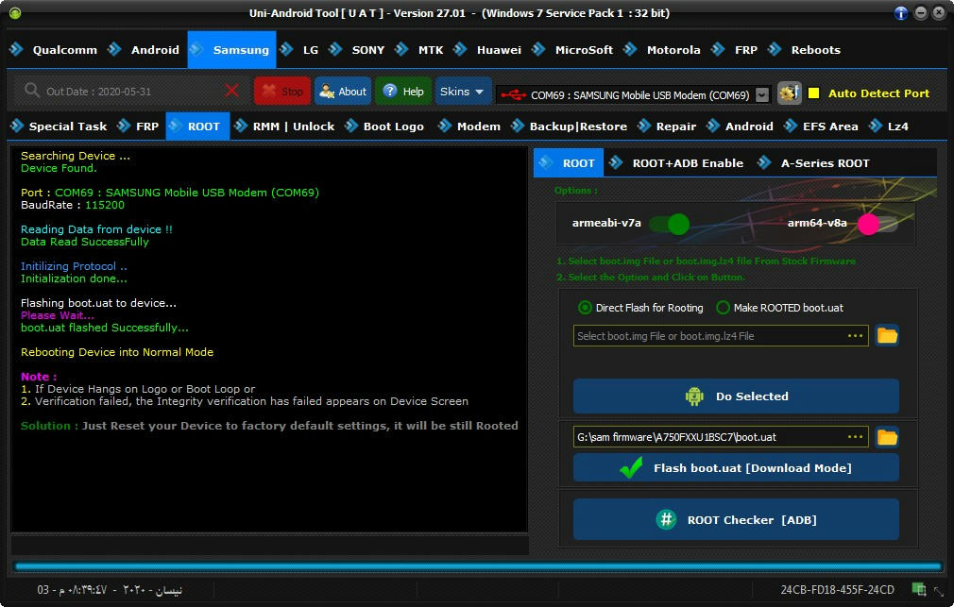The image size is (954, 607).
Task: Open the About dialog
Action: [343, 92]
